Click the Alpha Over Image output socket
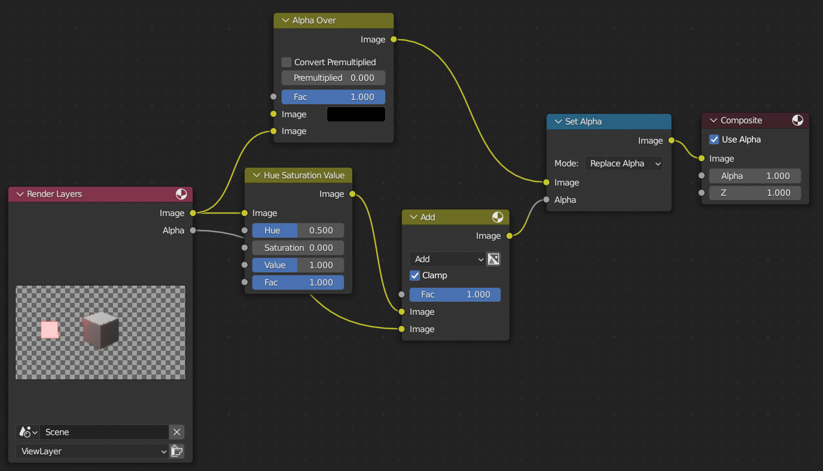Viewport: 823px width, 471px height. [394, 39]
